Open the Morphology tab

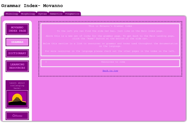click(x=28, y=14)
